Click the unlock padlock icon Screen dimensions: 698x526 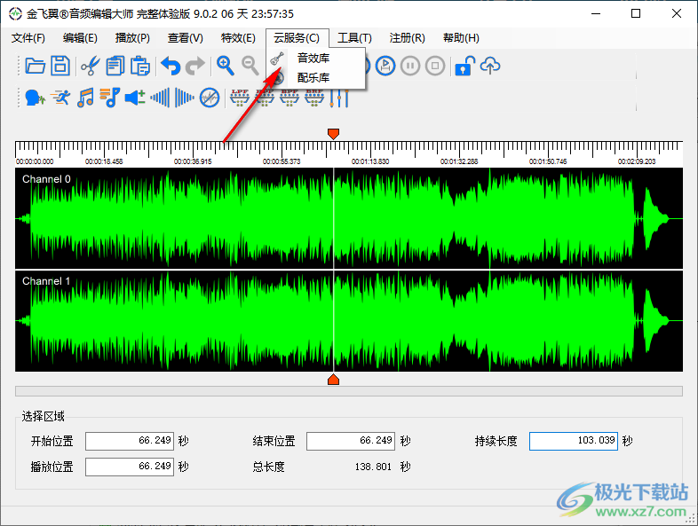point(464,67)
